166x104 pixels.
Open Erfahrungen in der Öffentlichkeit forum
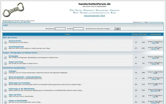coord(22,89)
